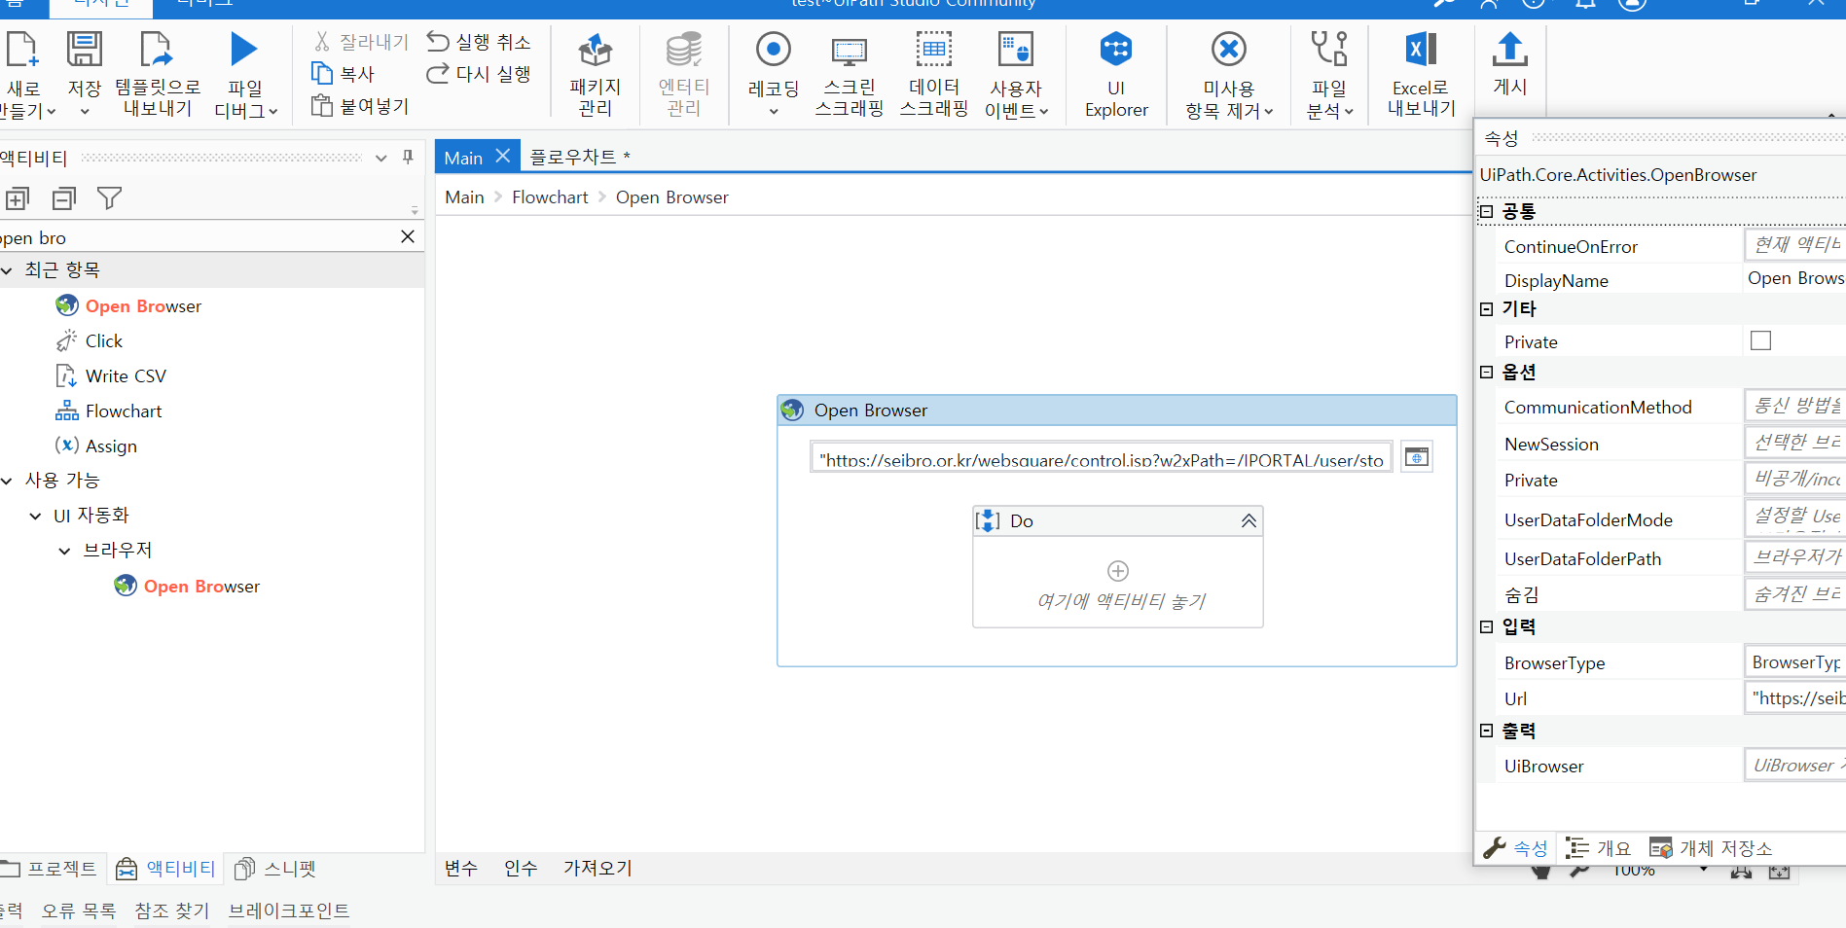Open the 오류 목록 panel
Image resolution: width=1846 pixels, height=928 pixels.
point(79,911)
